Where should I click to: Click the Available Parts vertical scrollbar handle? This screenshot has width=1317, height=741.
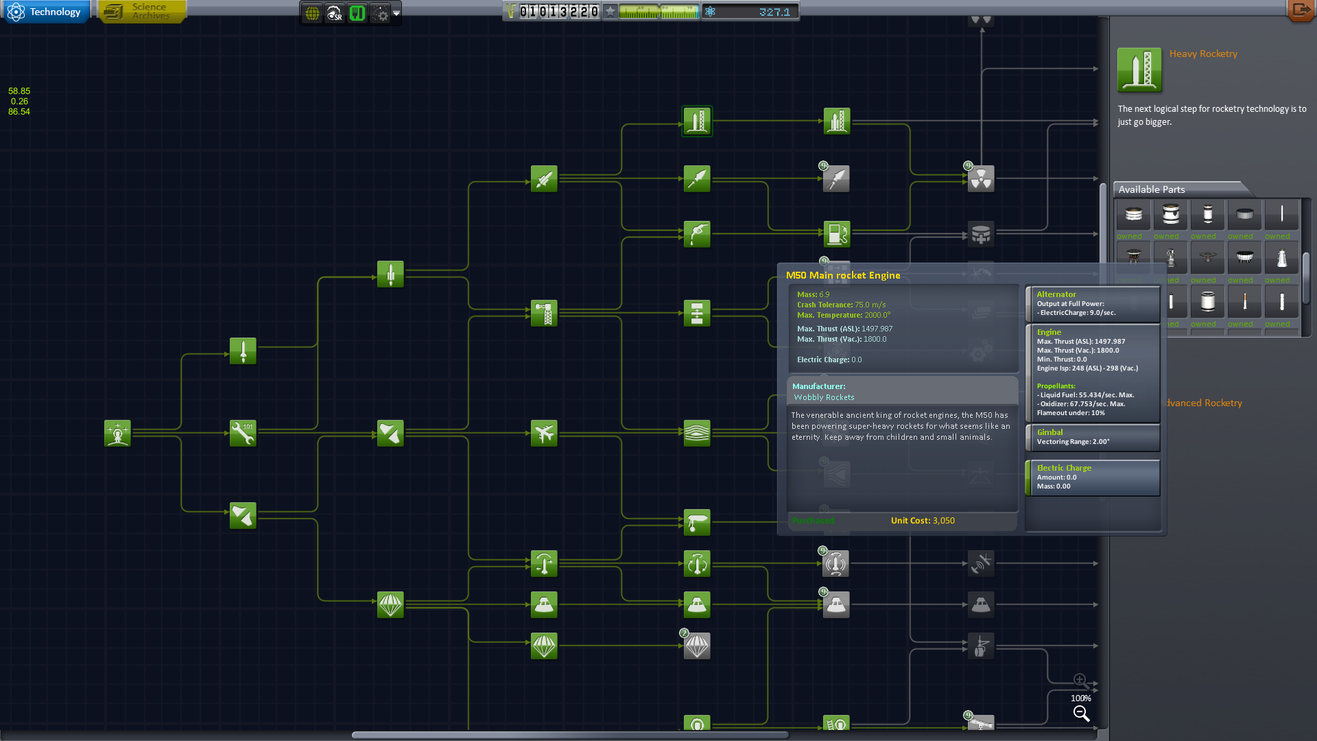[1306, 278]
